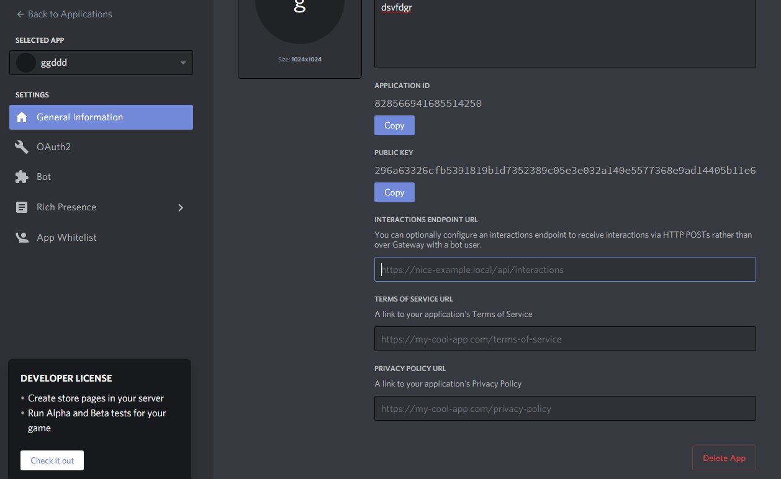Copy the Public Key
The width and height of the screenshot is (781, 479).
click(x=394, y=192)
